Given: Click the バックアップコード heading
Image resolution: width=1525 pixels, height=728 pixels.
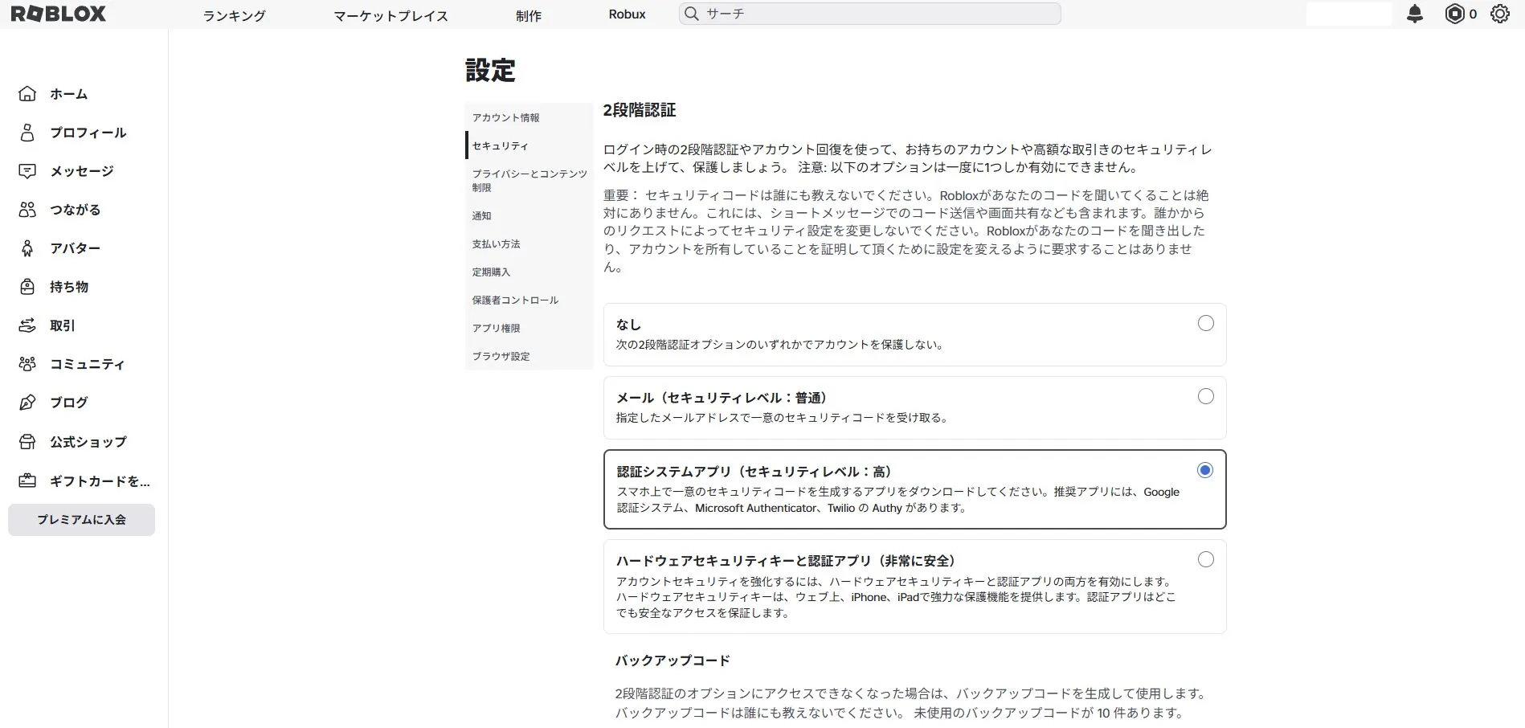Looking at the screenshot, I should pos(673,661).
